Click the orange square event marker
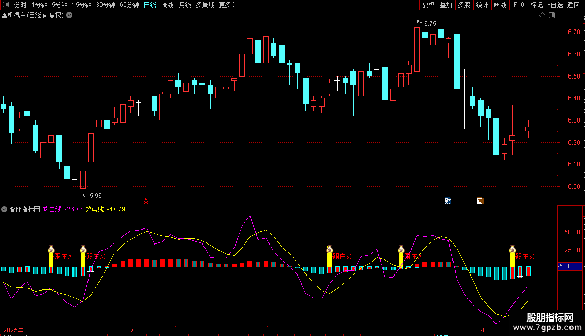The image size is (585, 336). click(480, 201)
